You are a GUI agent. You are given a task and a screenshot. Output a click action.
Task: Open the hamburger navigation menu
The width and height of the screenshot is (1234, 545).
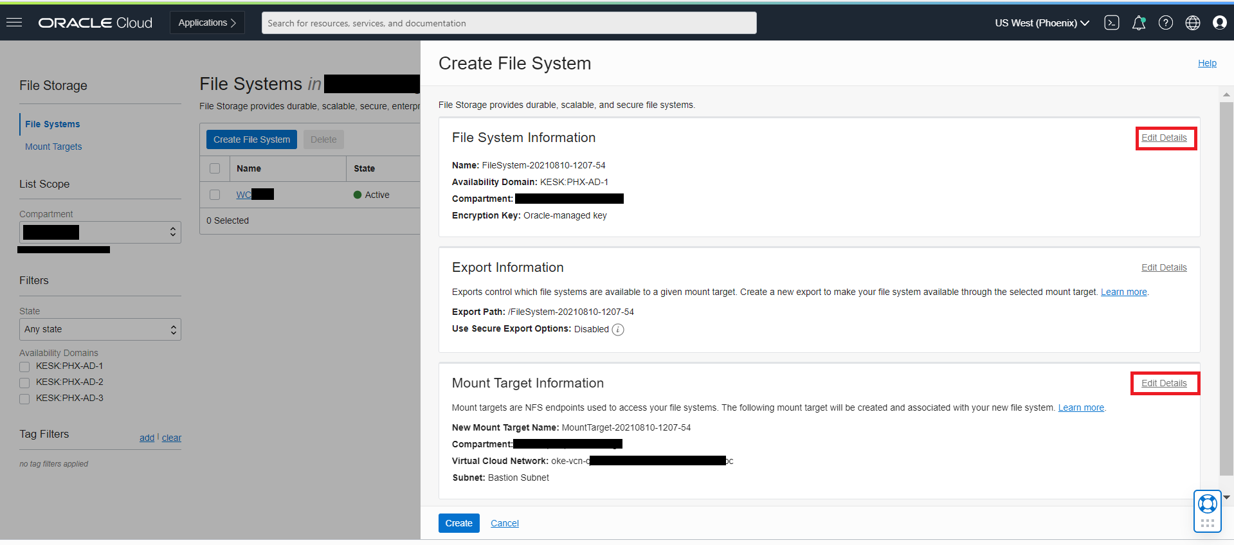[x=14, y=22]
